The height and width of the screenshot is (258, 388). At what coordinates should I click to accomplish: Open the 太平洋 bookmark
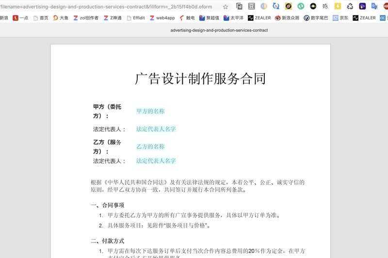click(x=233, y=18)
